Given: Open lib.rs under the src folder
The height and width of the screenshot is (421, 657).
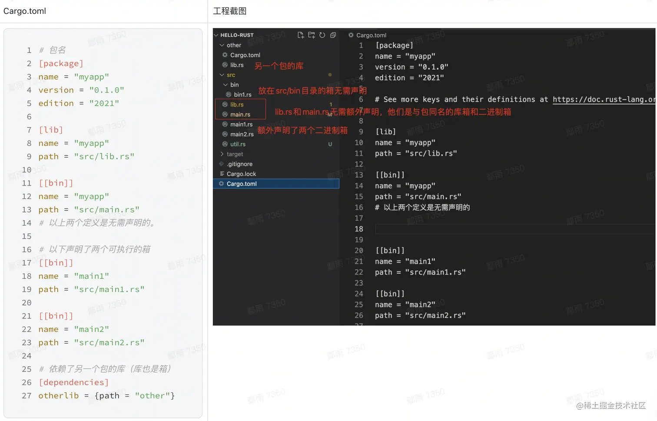Looking at the screenshot, I should [237, 105].
